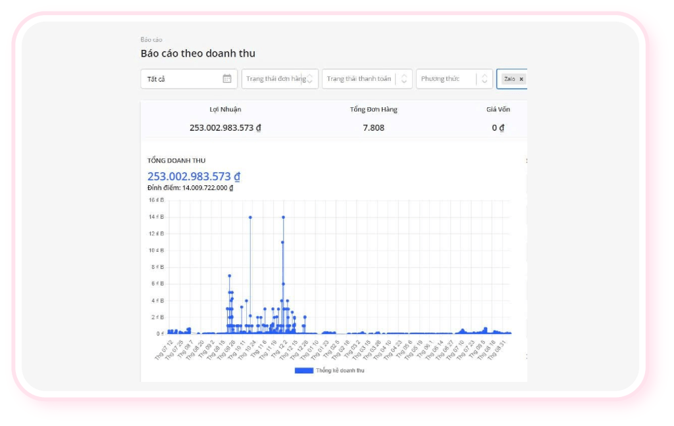Image resolution: width=674 pixels, height=426 pixels.
Task: Click the Tổng Đơn Hàng value 7.808
Action: (373, 128)
